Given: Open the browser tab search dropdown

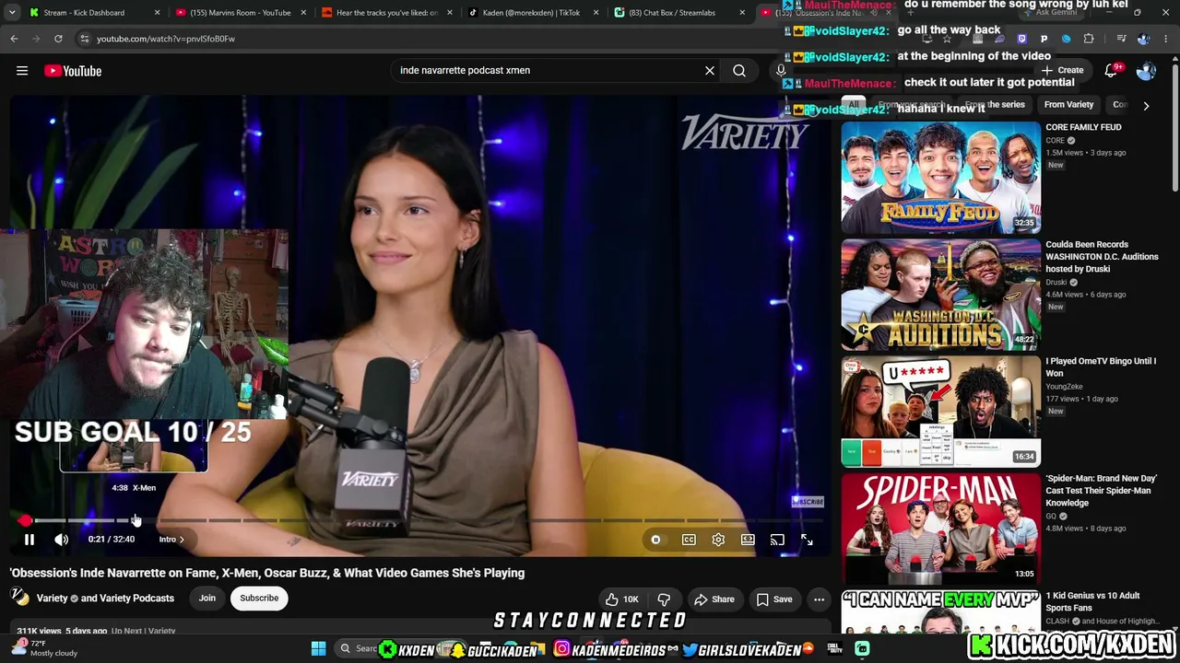Looking at the screenshot, I should (12, 13).
